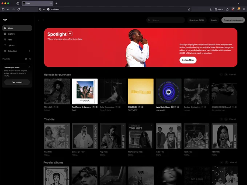Open the browser downloads icon
Screen dimensions: 247x185
click(x=211, y=9)
